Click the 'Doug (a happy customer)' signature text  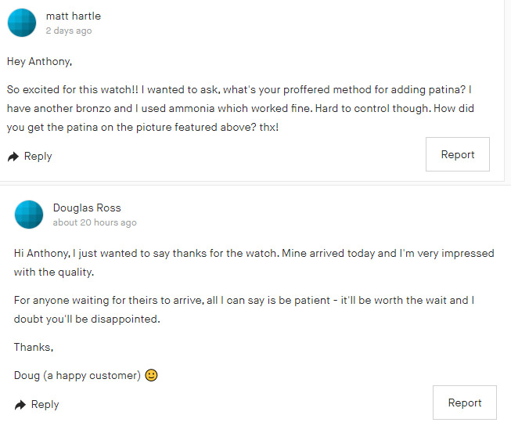pyautogui.click(x=77, y=376)
